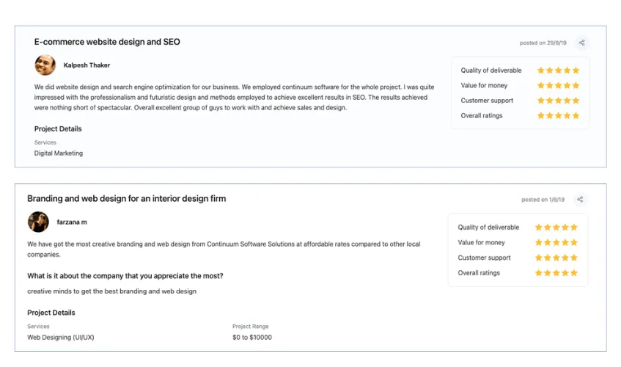Viewport: 621px width, 367px height.
Task: Click 'Services' label above Web Designing
Action: (x=38, y=326)
